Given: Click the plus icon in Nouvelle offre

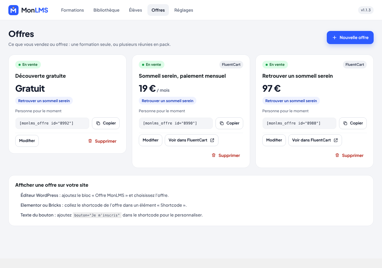Looking at the screenshot, I should 335,38.
